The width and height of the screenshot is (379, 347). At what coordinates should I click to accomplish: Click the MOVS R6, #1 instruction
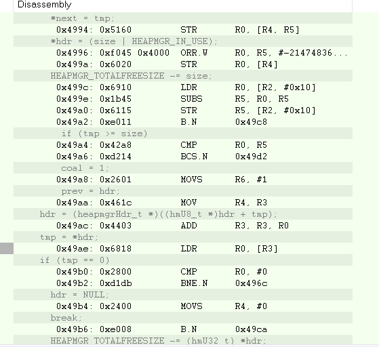(x=183, y=180)
